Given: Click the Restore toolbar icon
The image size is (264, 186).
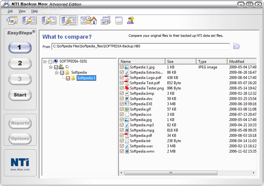Looking at the screenshot, I should point(49,20).
